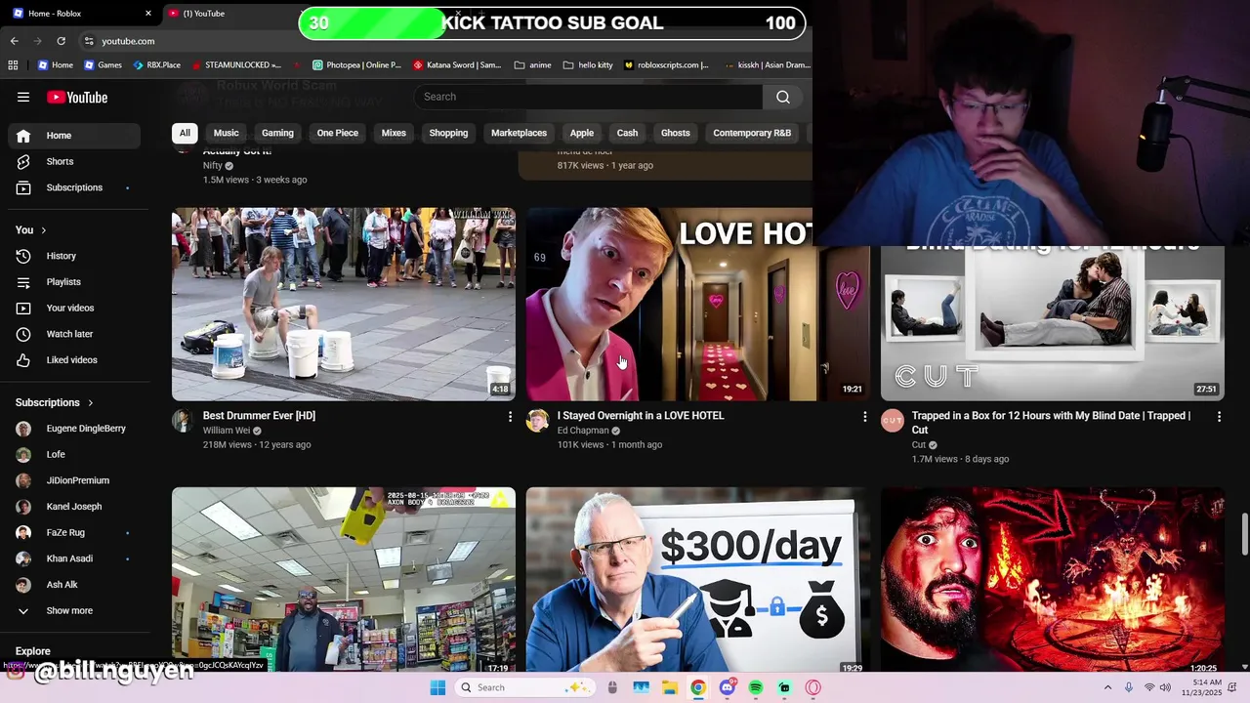Open Khan Asadi channel subscription

[74, 558]
